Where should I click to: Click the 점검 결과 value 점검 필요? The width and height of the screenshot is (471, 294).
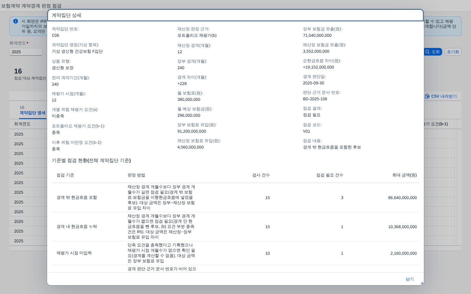(312, 115)
